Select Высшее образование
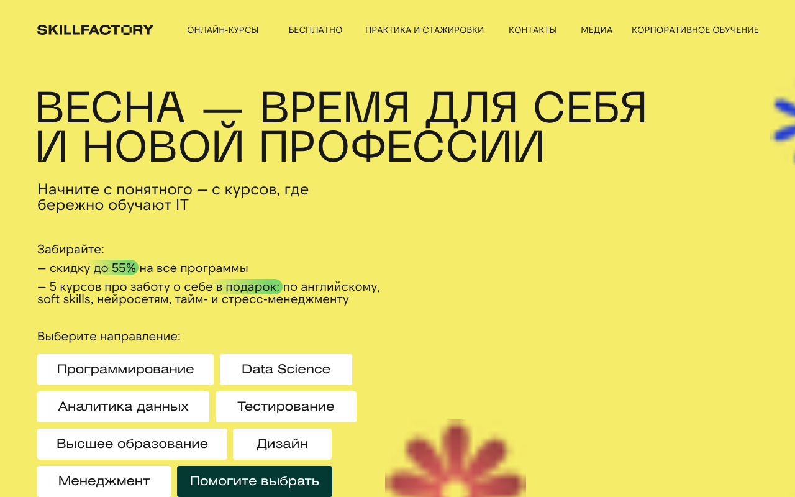Viewport: 795px width, 497px height. tap(132, 444)
